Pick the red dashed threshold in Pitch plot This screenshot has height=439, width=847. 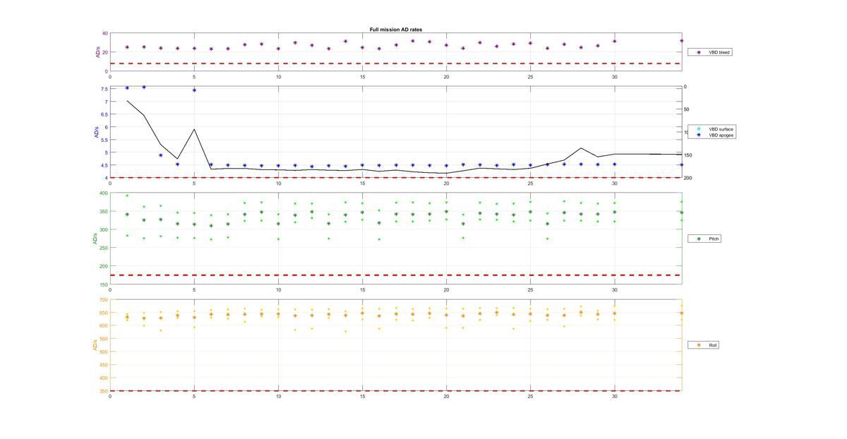tap(395, 275)
